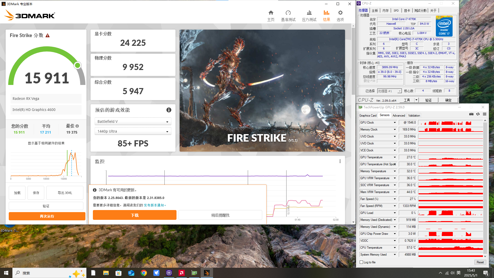The width and height of the screenshot is (494, 278).
Task: Expand Fan Speed (RPM) sensor dropdown
Action: (395, 206)
